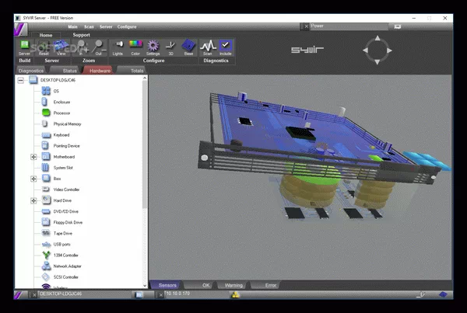Open the Configure menu

pos(126,26)
